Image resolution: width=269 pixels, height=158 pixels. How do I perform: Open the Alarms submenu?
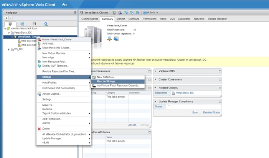click(64, 123)
